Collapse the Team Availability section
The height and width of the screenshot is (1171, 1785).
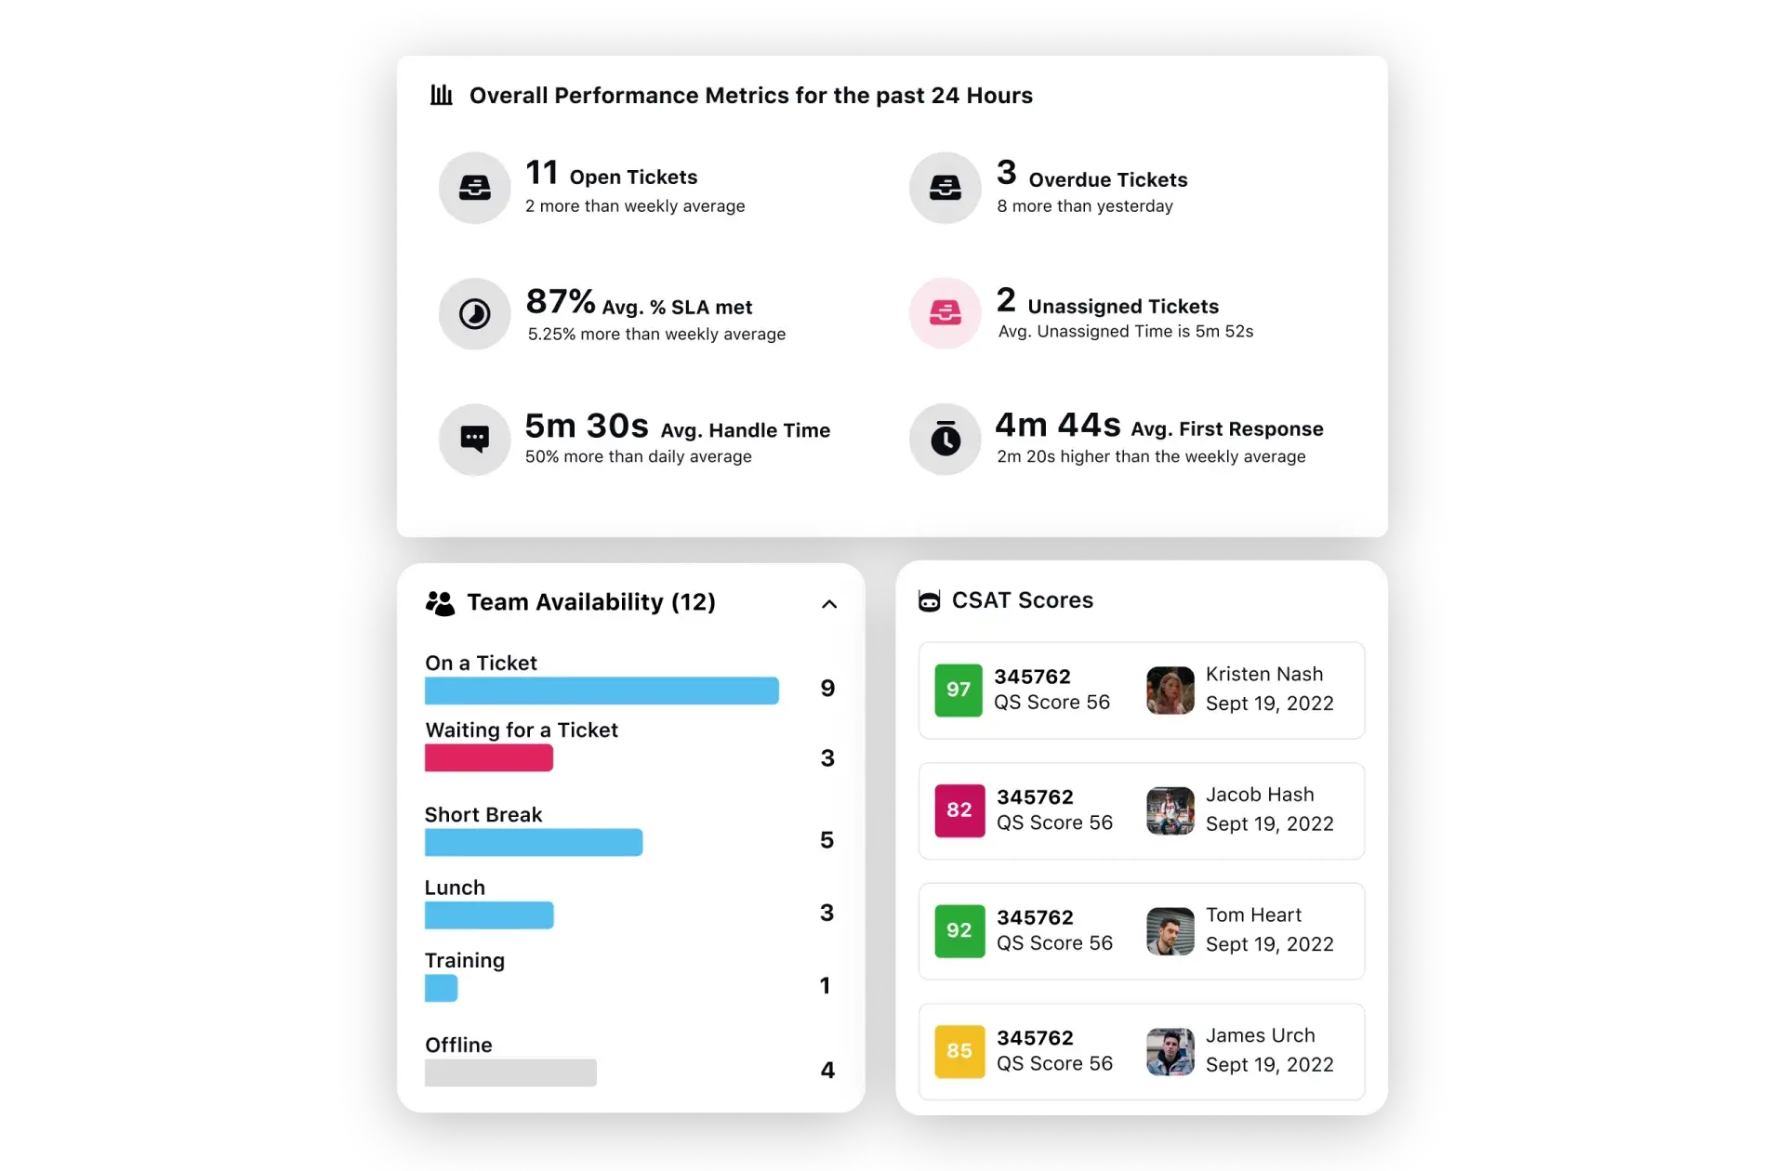point(827,601)
